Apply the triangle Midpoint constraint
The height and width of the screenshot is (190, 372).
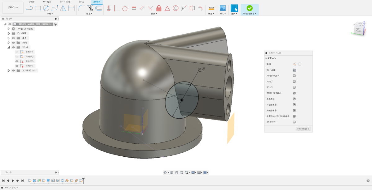coord(167,8)
